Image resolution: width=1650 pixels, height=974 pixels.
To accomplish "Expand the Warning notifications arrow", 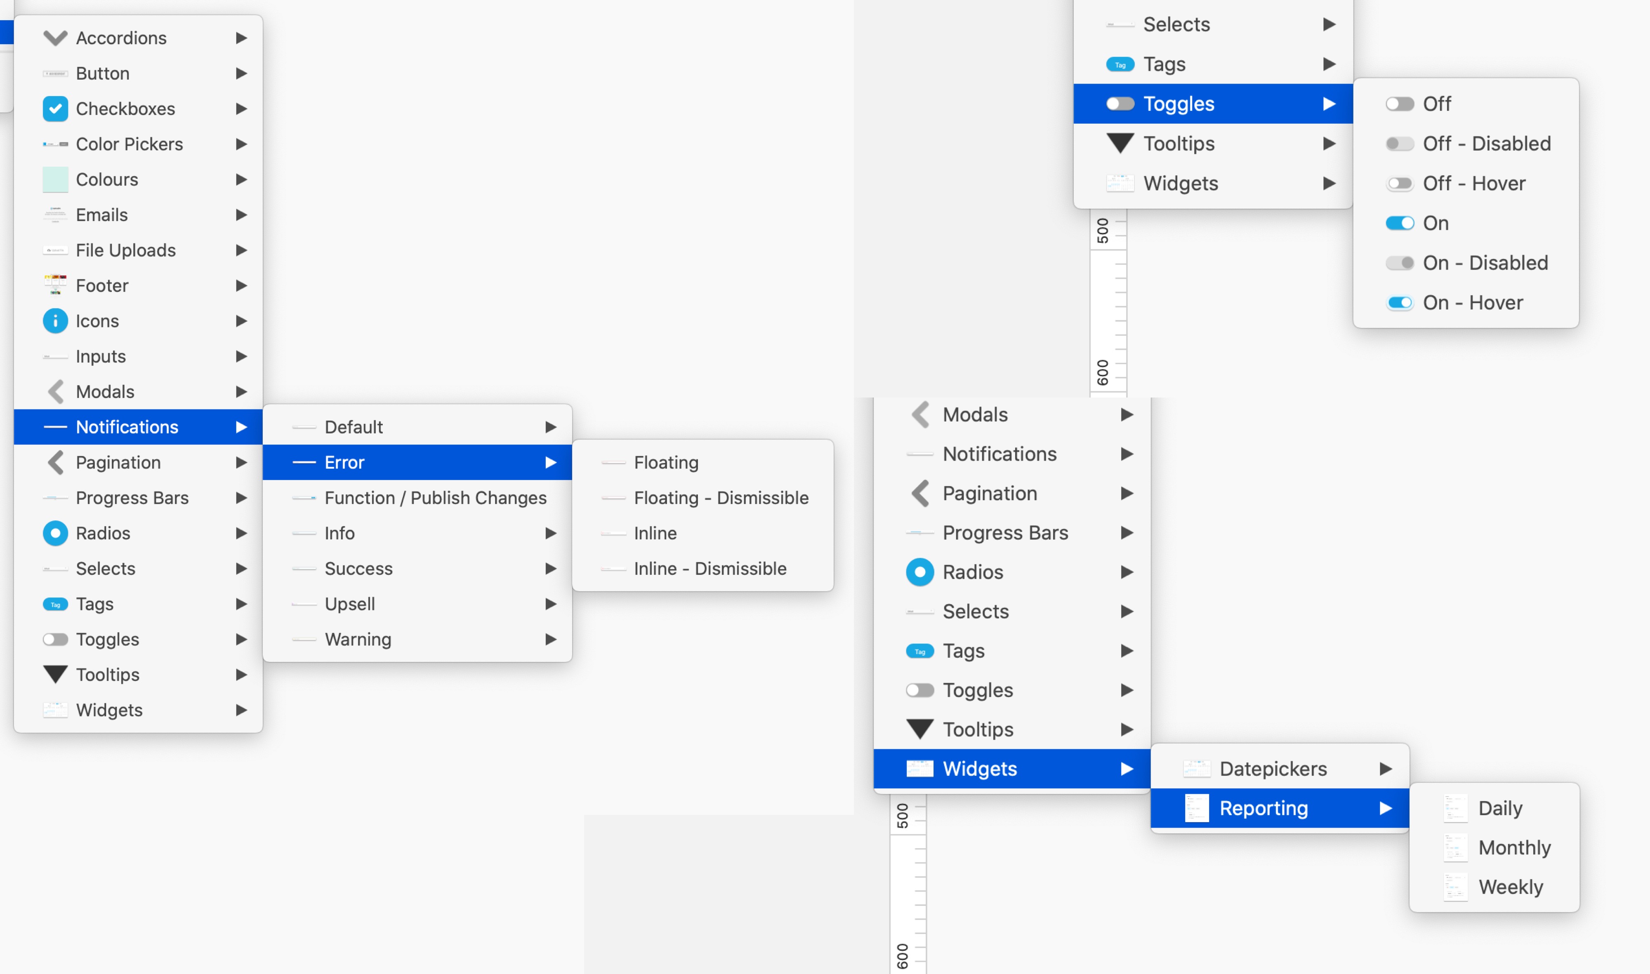I will tap(551, 639).
